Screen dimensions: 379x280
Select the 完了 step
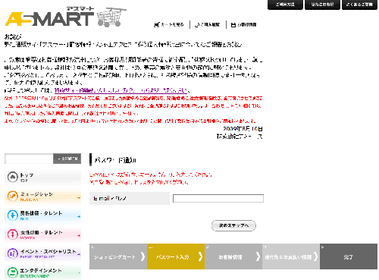point(349,256)
